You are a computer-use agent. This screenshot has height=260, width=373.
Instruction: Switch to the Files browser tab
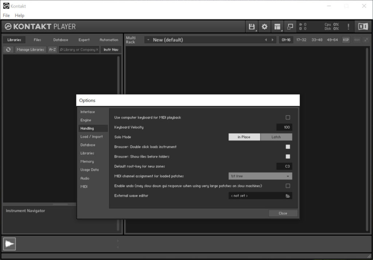pos(38,40)
